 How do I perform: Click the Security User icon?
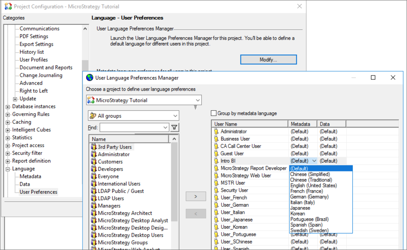[217, 190]
